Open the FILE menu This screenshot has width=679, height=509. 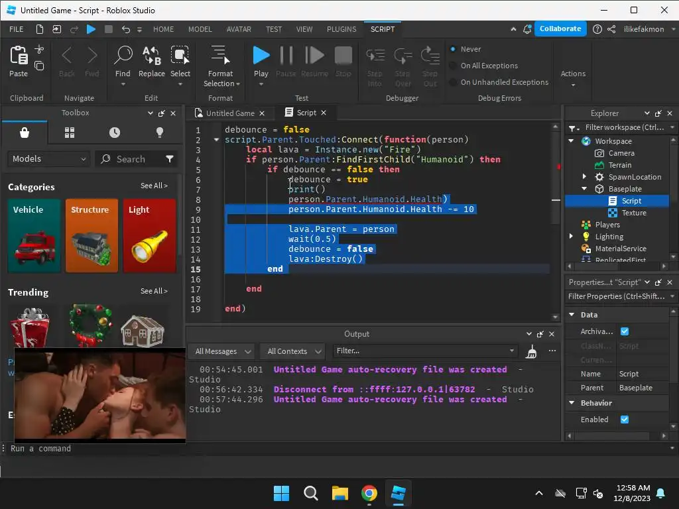click(x=17, y=29)
